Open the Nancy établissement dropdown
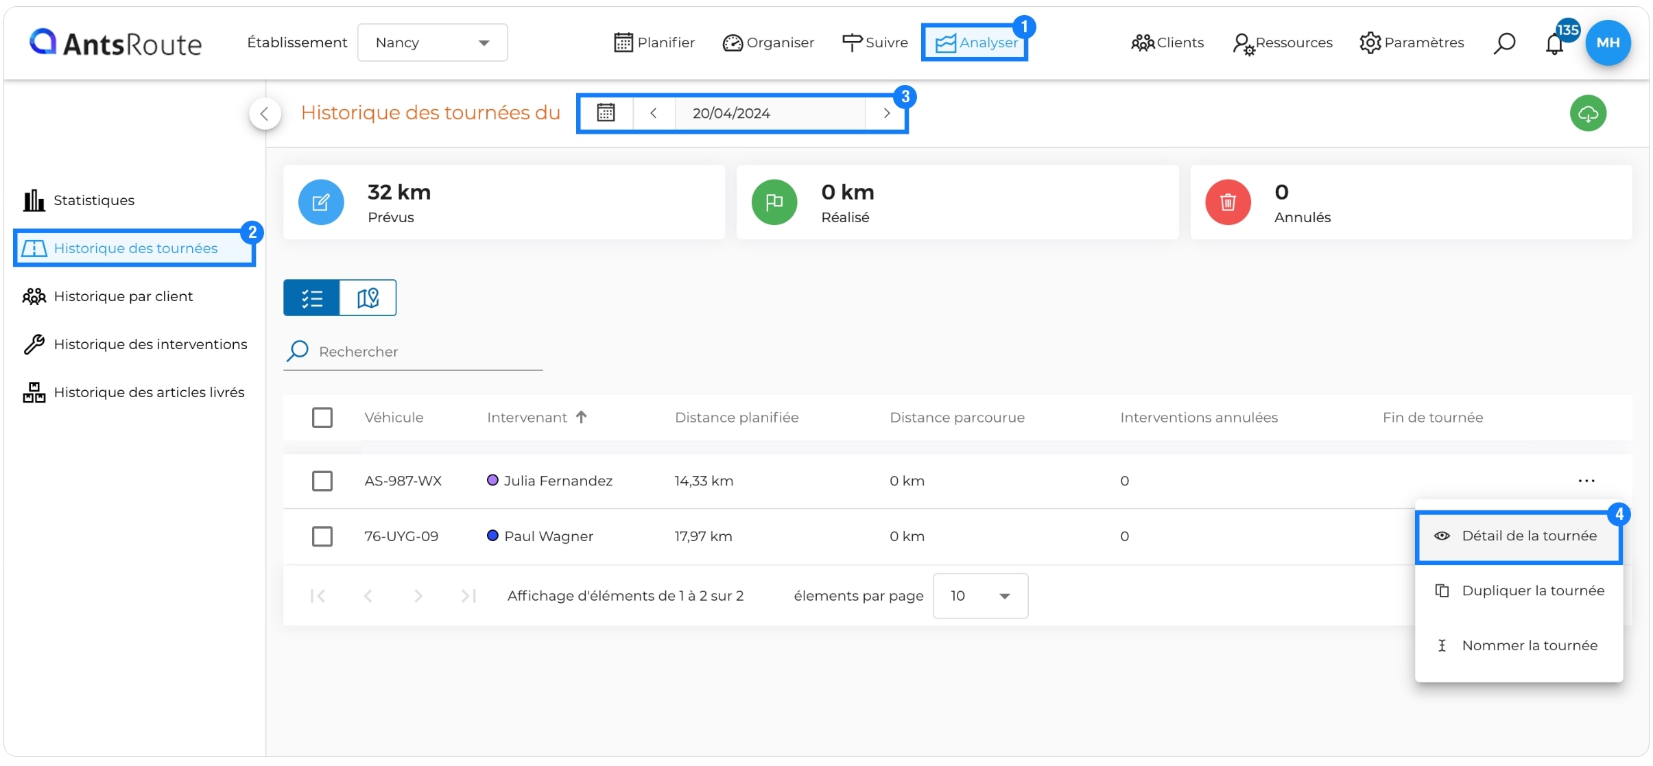This screenshot has width=1653, height=766. [x=432, y=43]
